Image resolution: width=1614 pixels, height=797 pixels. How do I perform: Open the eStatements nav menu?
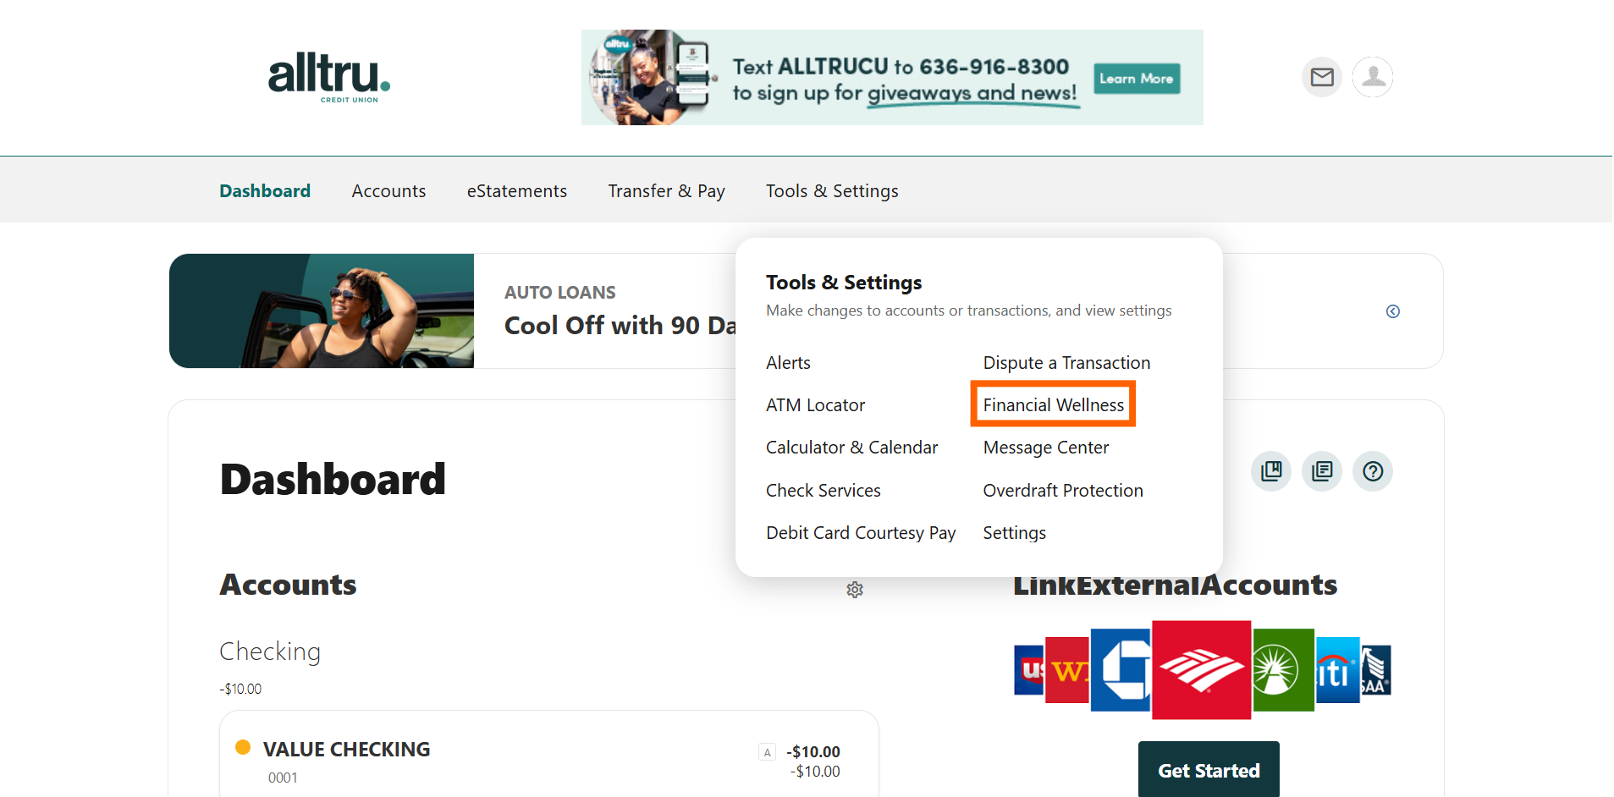[517, 191]
